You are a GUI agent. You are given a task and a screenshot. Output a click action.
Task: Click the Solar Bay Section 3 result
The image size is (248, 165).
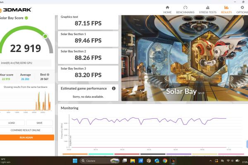88,73
